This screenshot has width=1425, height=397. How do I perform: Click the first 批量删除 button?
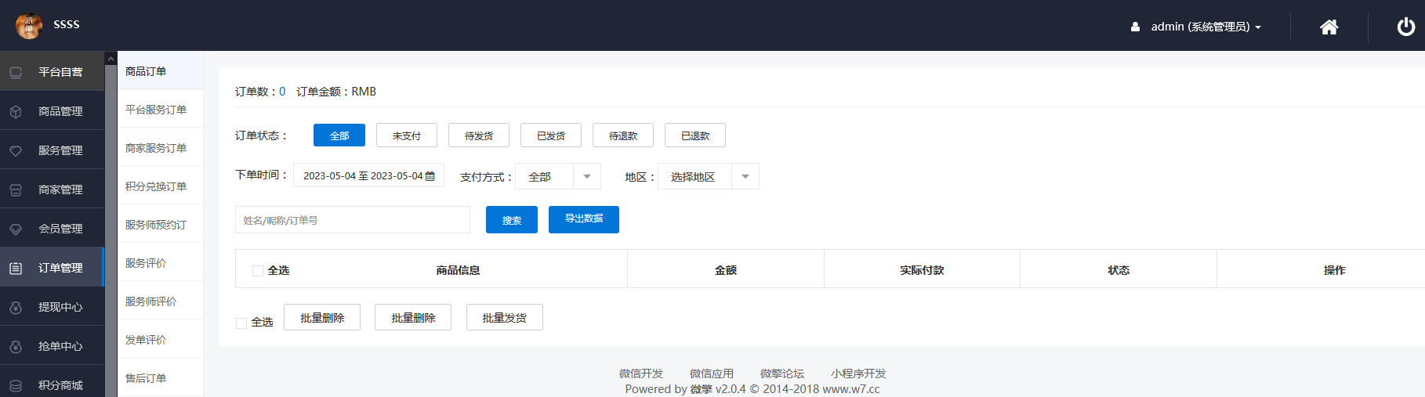[322, 317]
